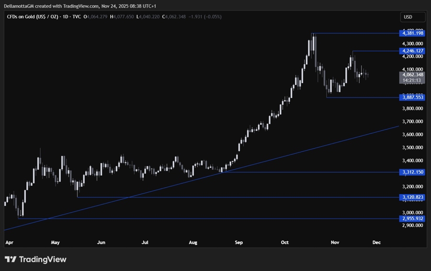Click the Apr label on time axis
The width and height of the screenshot is (431, 271).
pos(9,243)
